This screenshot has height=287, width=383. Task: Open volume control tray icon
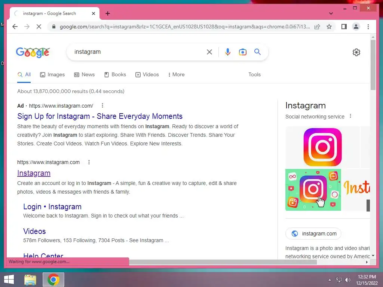(x=347, y=280)
